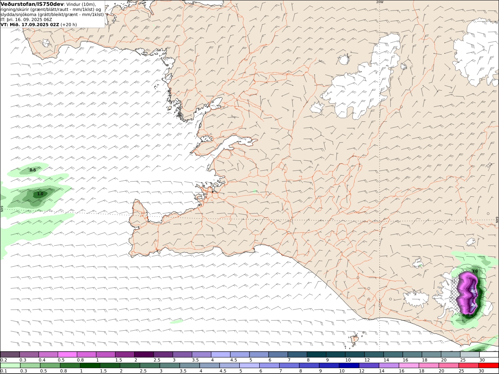Select deep blue rain swatch between 10 and 12

[x=349, y=365]
